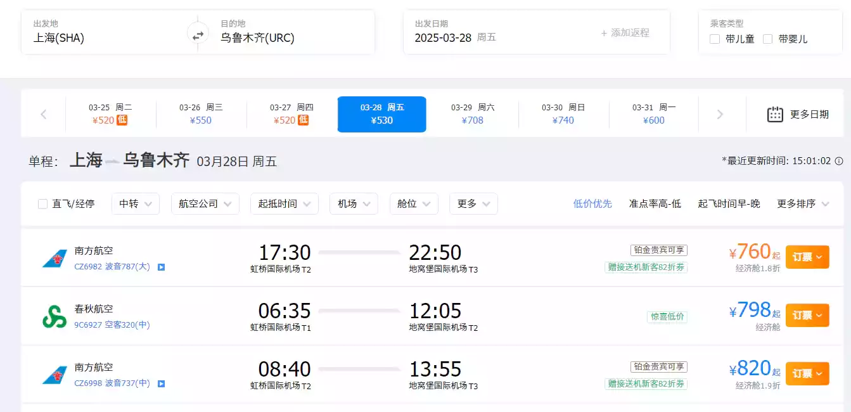Image resolution: width=851 pixels, height=412 pixels.
Task: Check the 直飞/经停 filter box
Action: (x=43, y=204)
